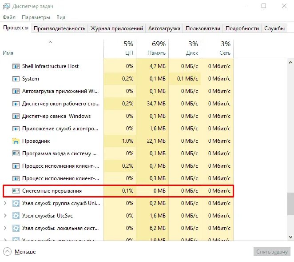Open the Журнал приложений tab
Viewport: 294px width, 262px height.
click(117, 28)
